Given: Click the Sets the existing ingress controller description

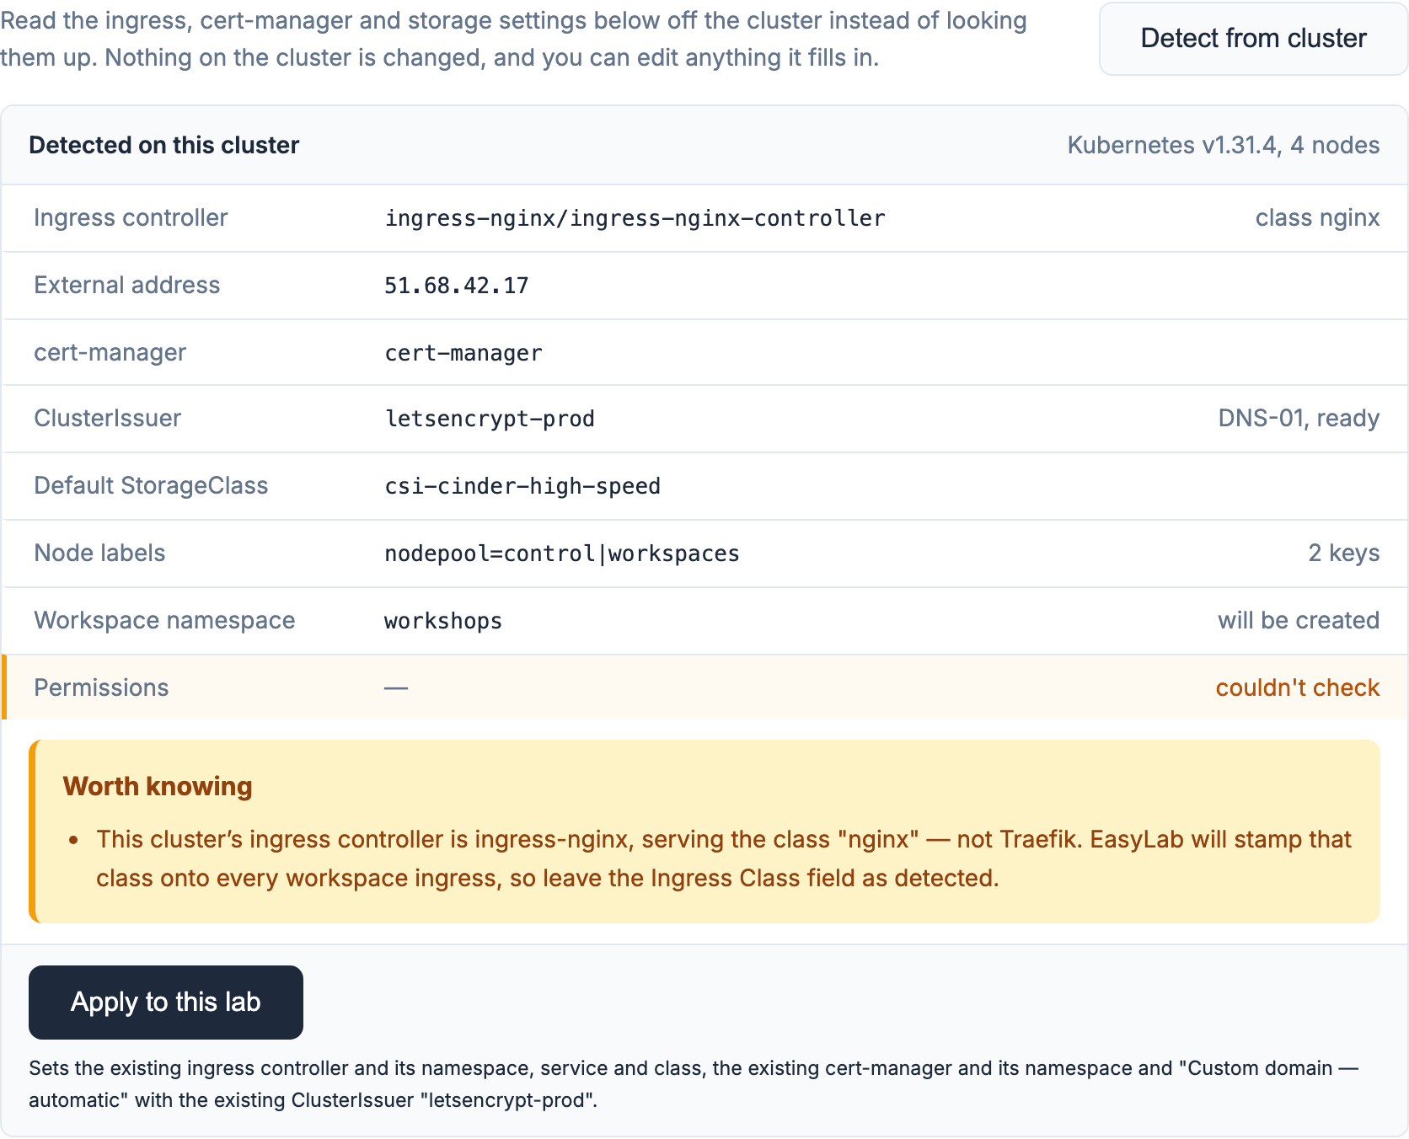Looking at the screenshot, I should [694, 1084].
